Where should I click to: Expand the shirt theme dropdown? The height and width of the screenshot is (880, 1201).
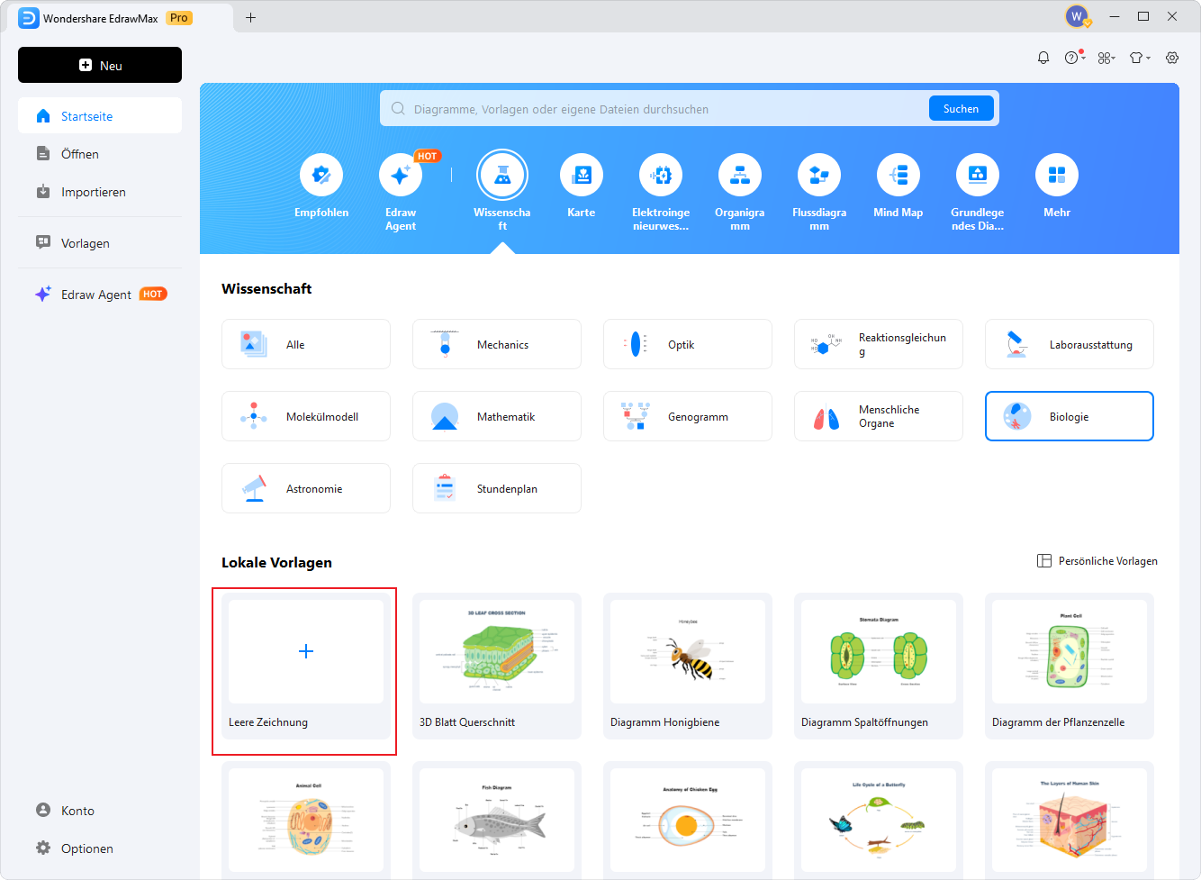click(x=1140, y=58)
